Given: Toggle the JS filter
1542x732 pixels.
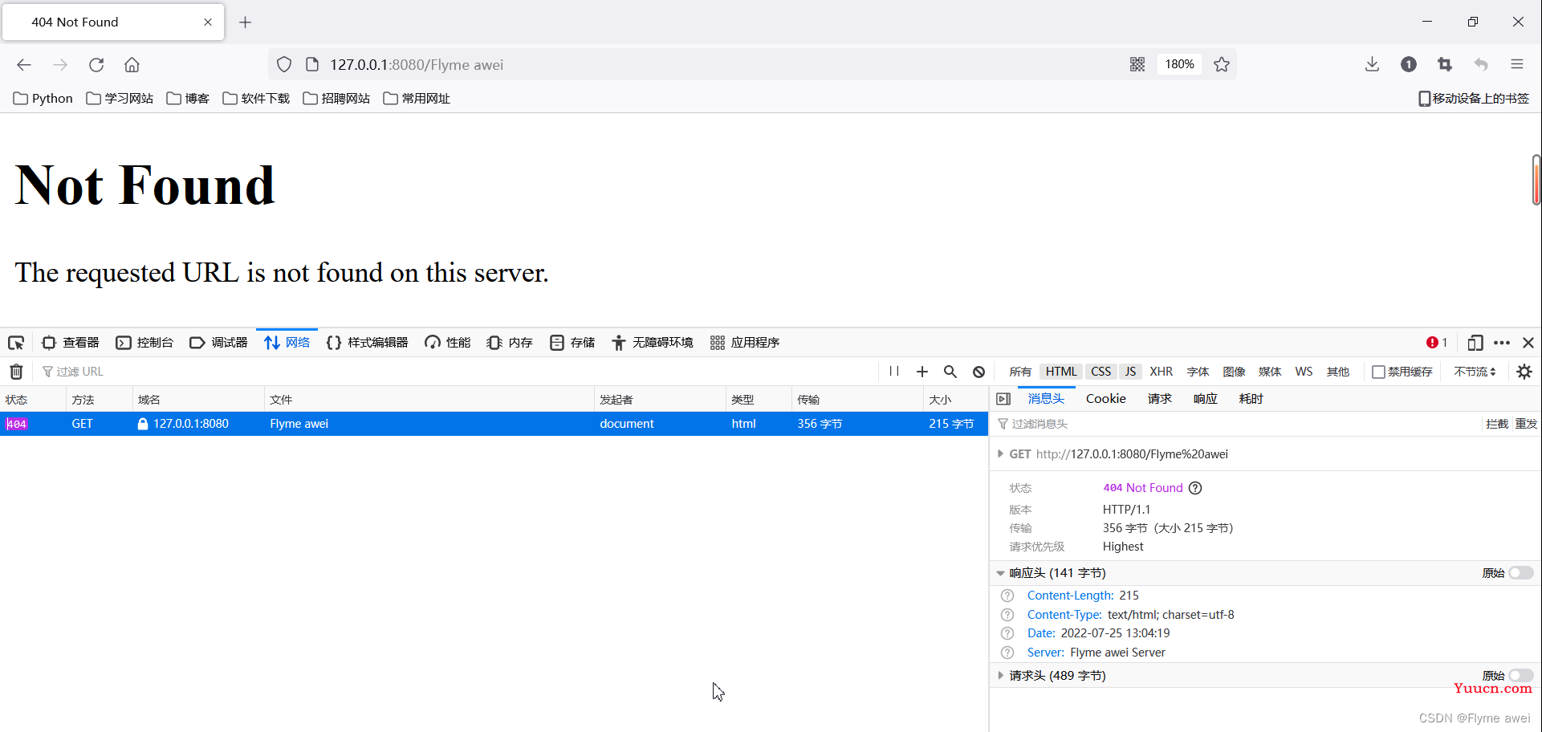Looking at the screenshot, I should coord(1130,372).
